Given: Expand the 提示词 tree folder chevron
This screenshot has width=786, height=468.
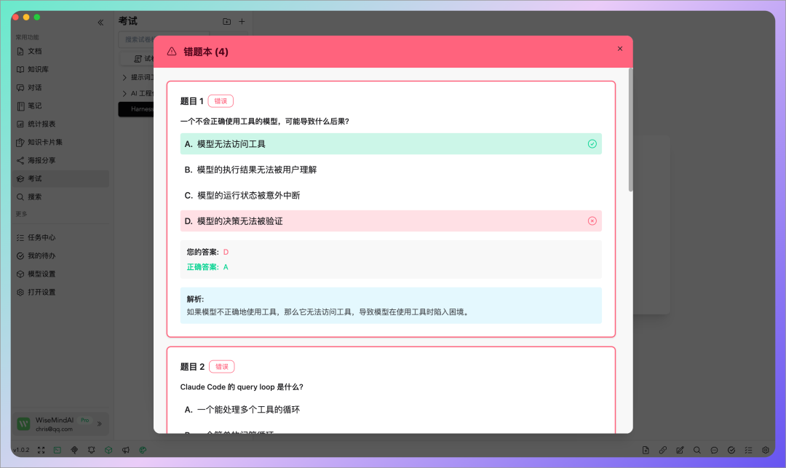Looking at the screenshot, I should 124,77.
